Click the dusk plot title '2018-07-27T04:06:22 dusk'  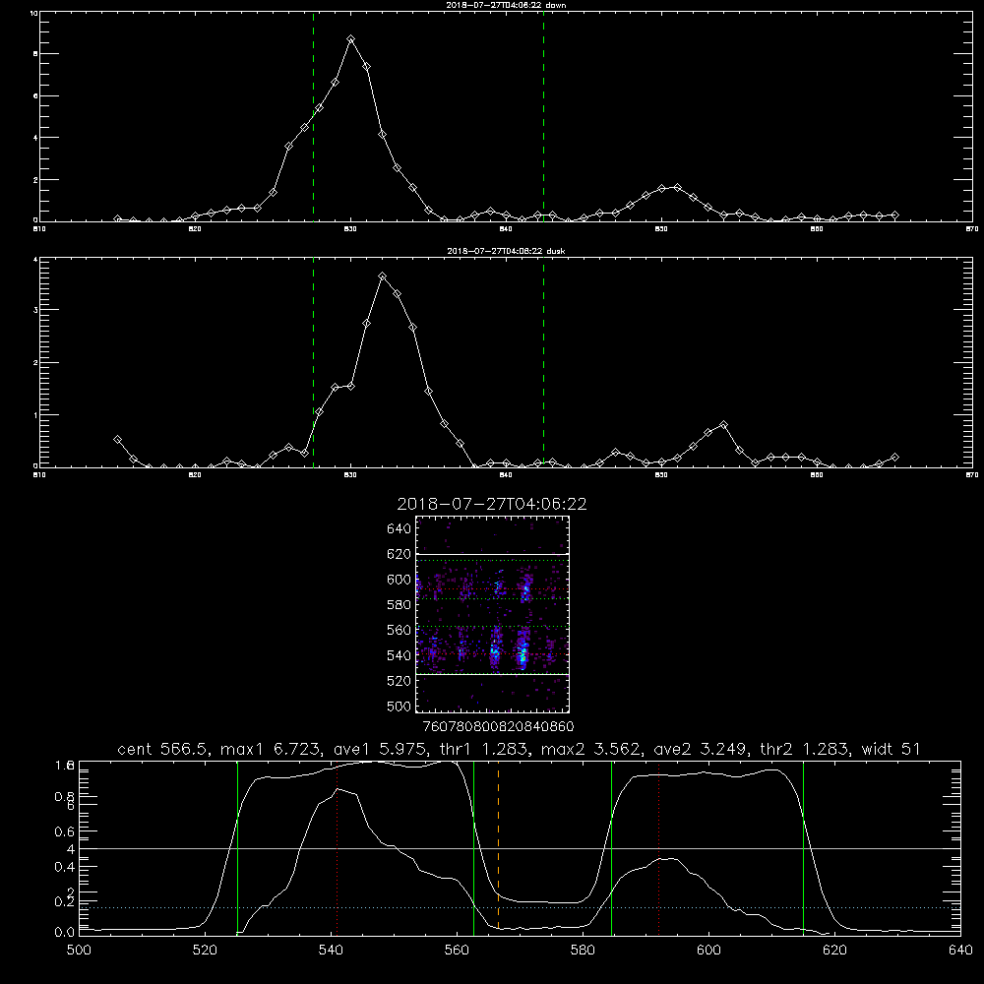click(x=506, y=251)
